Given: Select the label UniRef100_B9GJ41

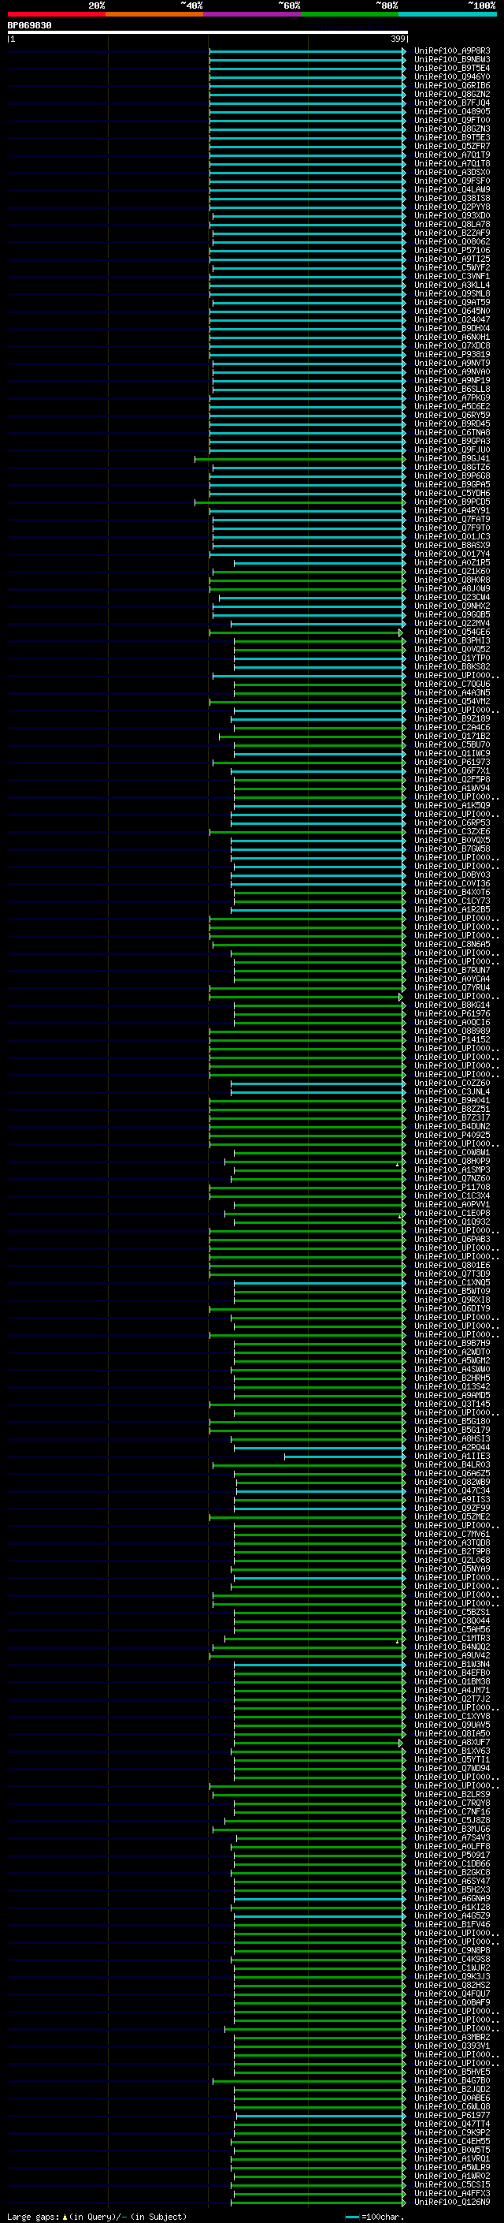Looking at the screenshot, I should point(452,459).
